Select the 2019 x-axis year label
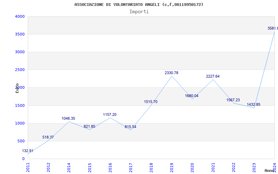Image resolution: width=278 pixels, height=174 pixels. (172, 167)
